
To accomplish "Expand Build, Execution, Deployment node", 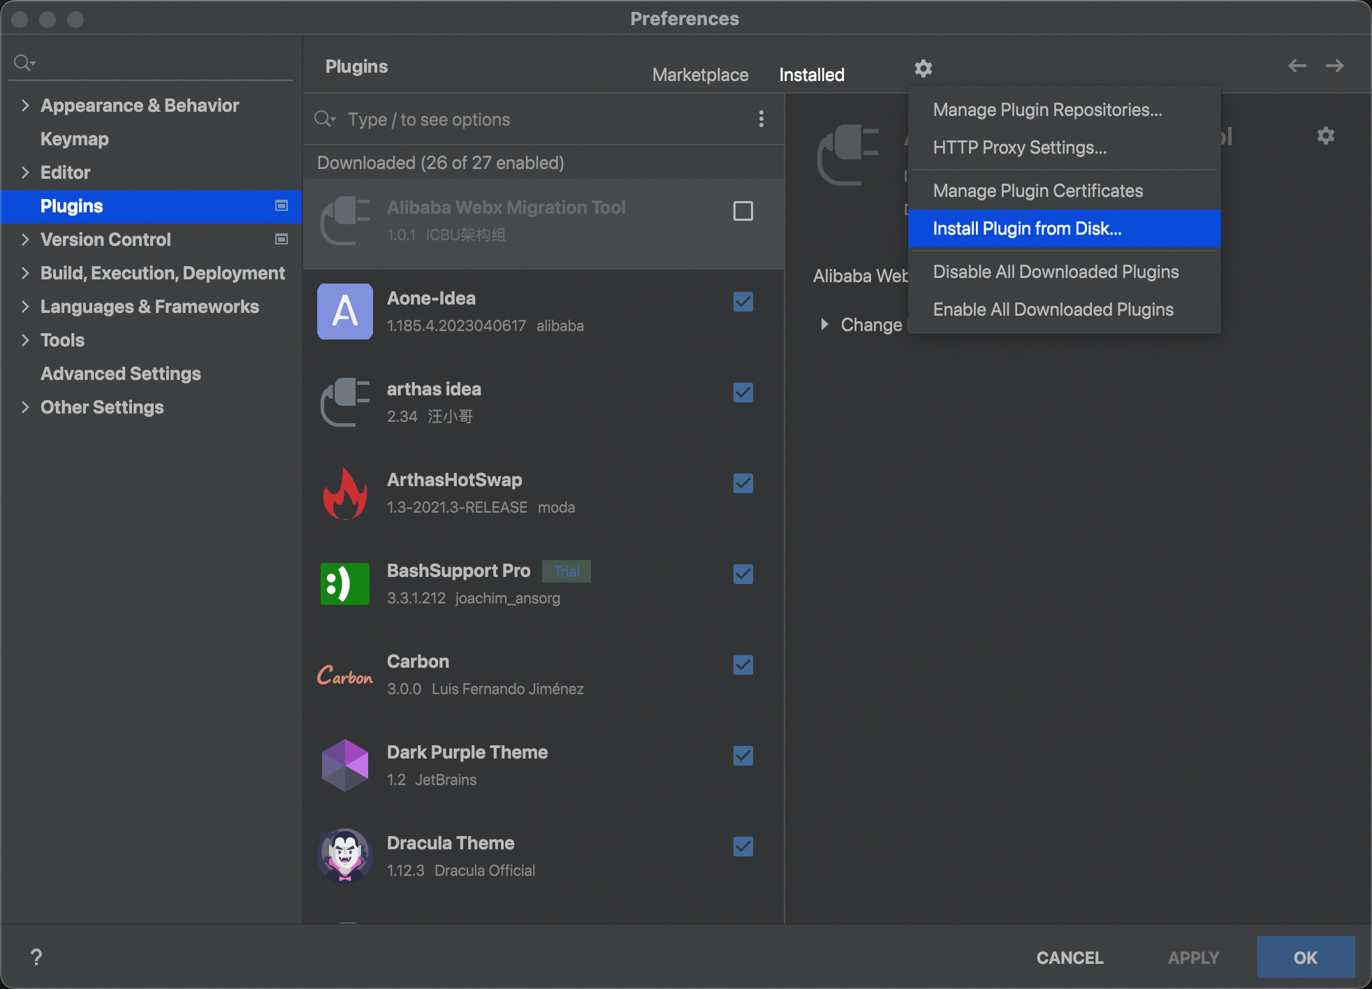I will tap(25, 273).
